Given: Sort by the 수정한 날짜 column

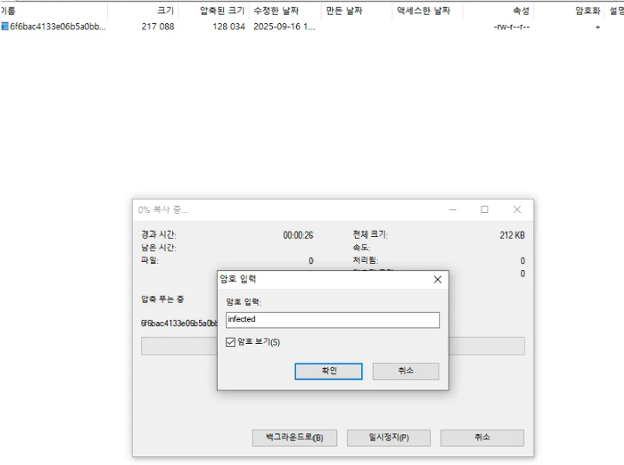Looking at the screenshot, I should point(276,11).
